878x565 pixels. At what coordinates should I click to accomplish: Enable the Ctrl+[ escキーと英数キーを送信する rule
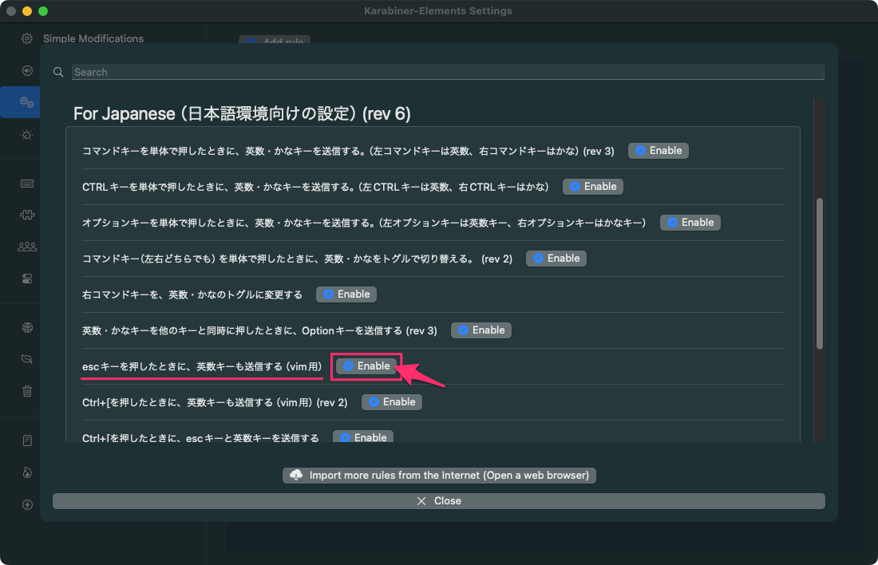[x=363, y=437]
